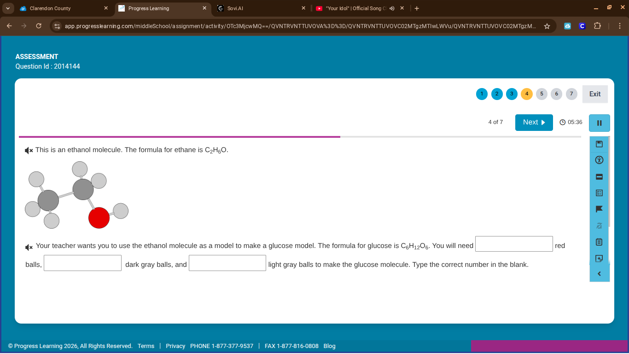Click the save icon in sidebar
Image resolution: width=629 pixels, height=354 pixels.
pyautogui.click(x=599, y=144)
